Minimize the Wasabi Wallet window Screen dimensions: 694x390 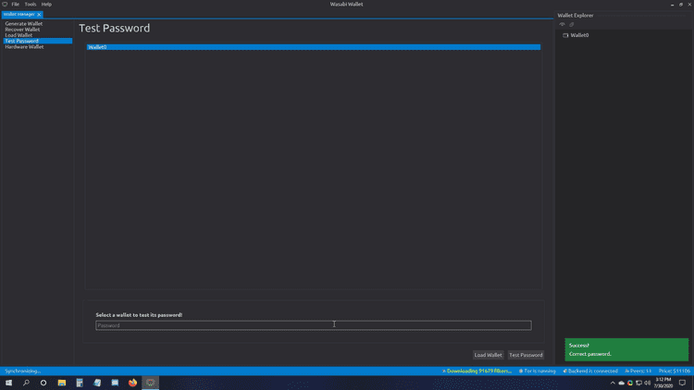coord(673,5)
